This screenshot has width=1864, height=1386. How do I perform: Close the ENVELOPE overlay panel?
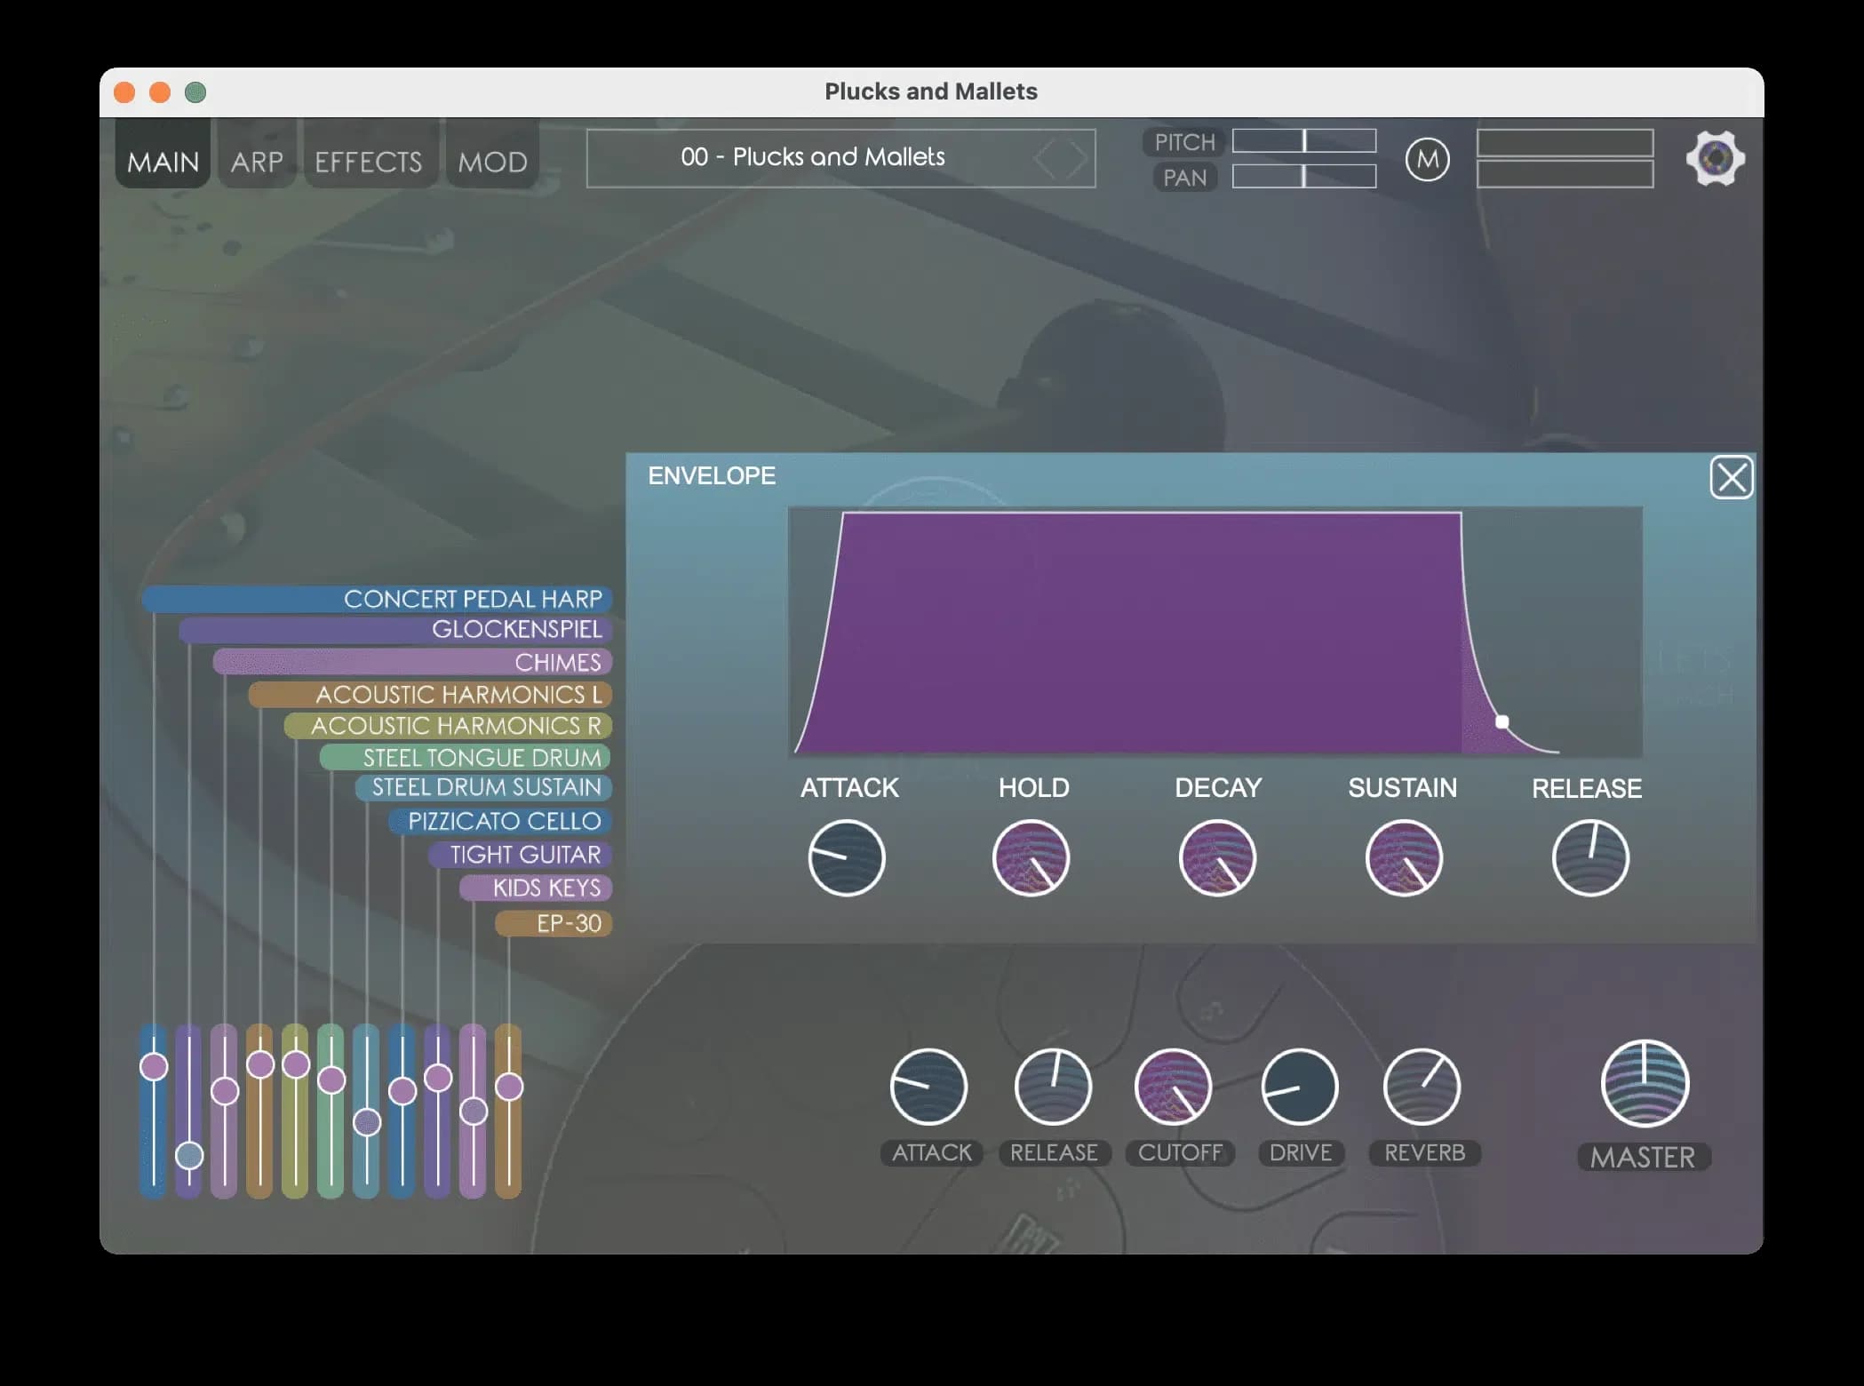[x=1731, y=478]
